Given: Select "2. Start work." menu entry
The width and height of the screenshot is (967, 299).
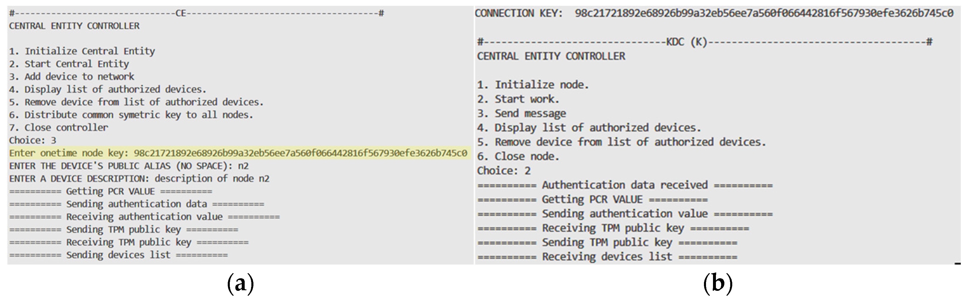Looking at the screenshot, I should tap(518, 99).
